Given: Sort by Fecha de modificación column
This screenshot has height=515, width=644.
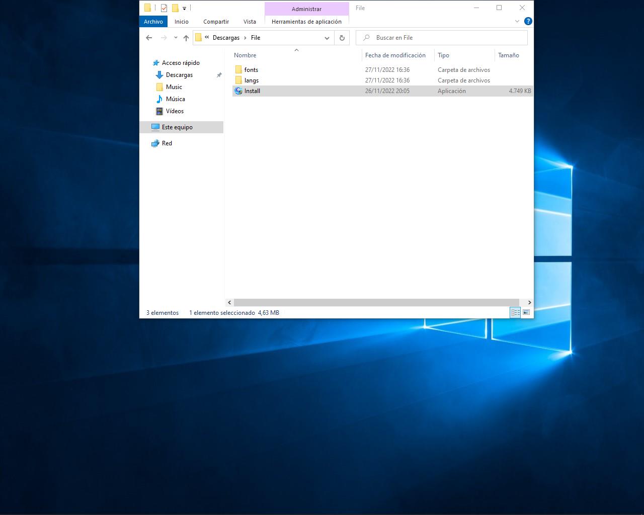Looking at the screenshot, I should click(395, 55).
